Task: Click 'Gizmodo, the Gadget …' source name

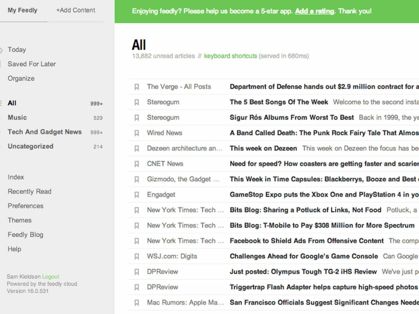Action: point(183,179)
